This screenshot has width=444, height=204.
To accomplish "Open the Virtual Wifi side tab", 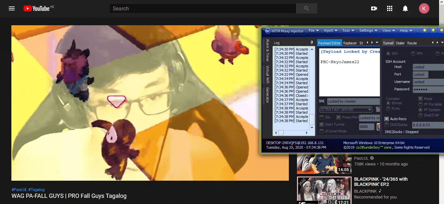I will pyautogui.click(x=267, y=74).
